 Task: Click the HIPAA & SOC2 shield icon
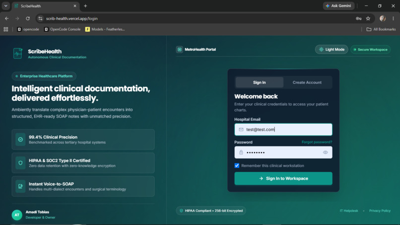pos(20,163)
